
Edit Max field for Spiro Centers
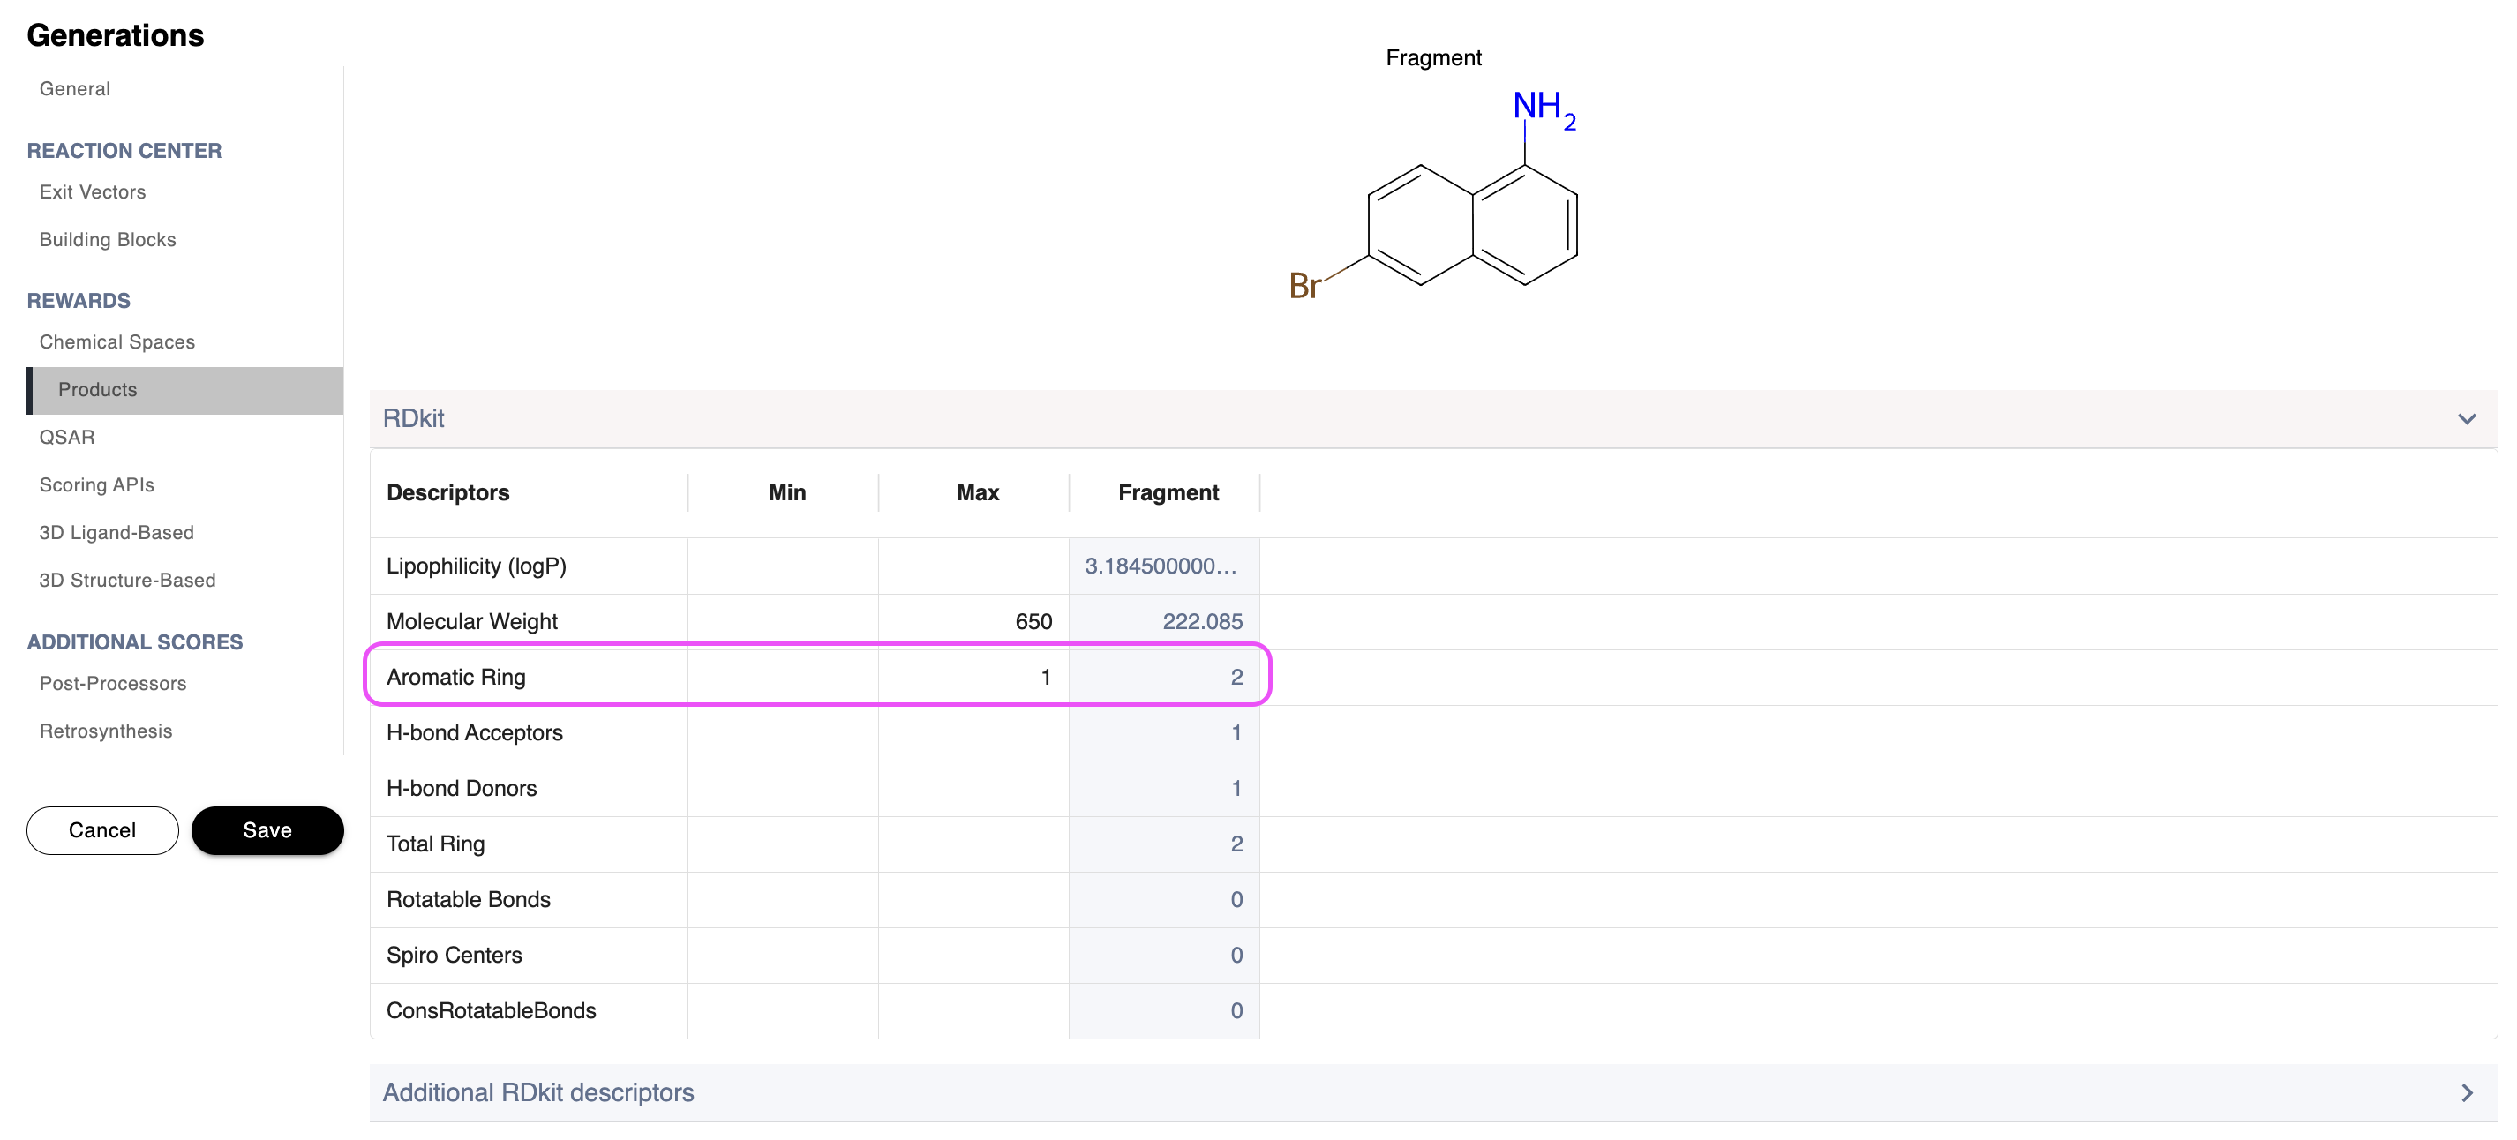pyautogui.click(x=974, y=956)
